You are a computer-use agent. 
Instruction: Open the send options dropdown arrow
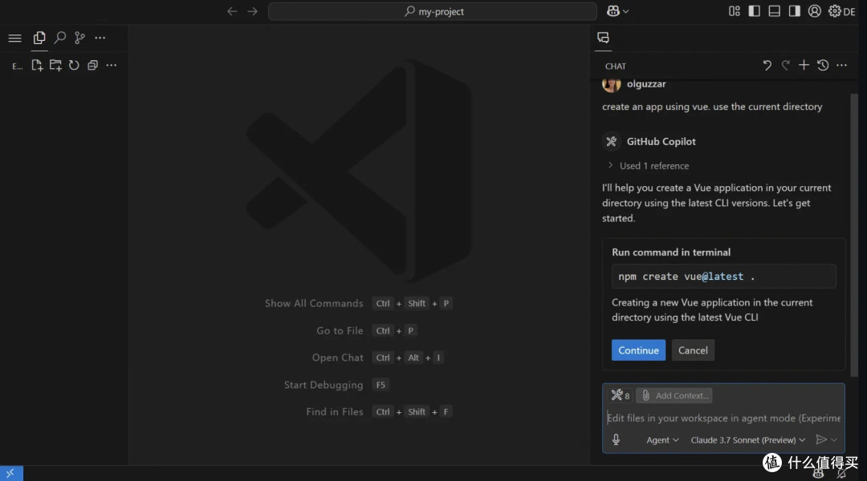[834, 440]
